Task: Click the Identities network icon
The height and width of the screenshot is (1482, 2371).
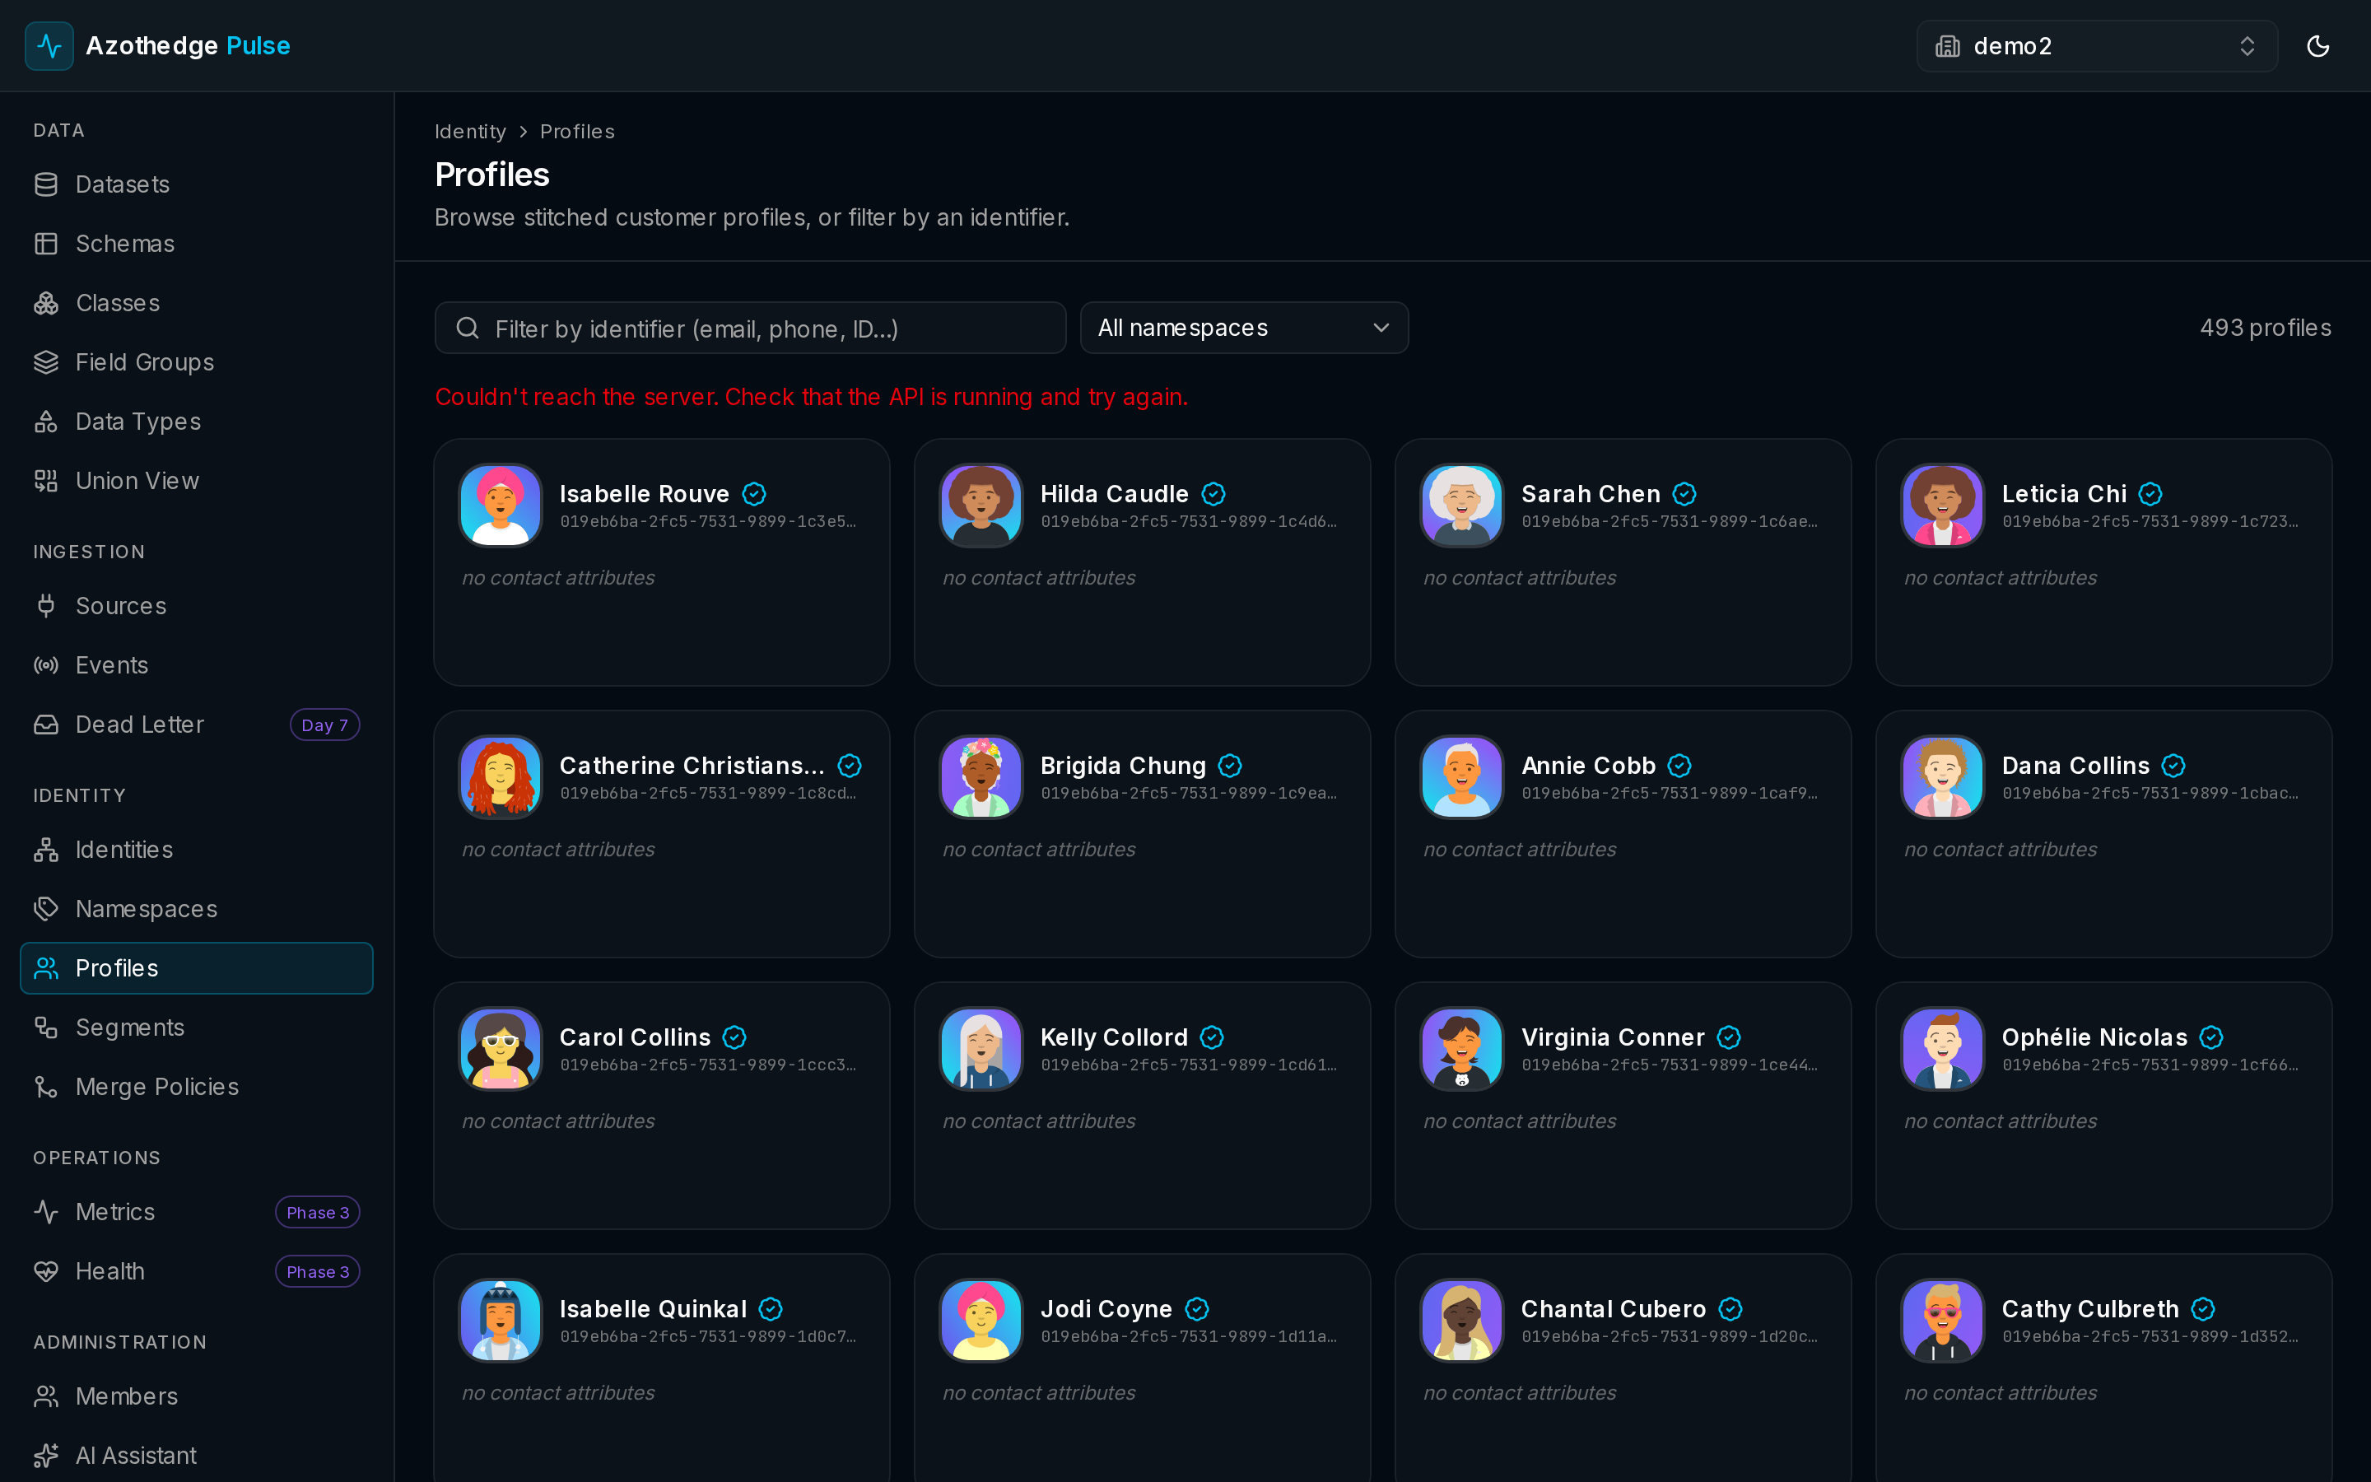Action: coord(46,850)
